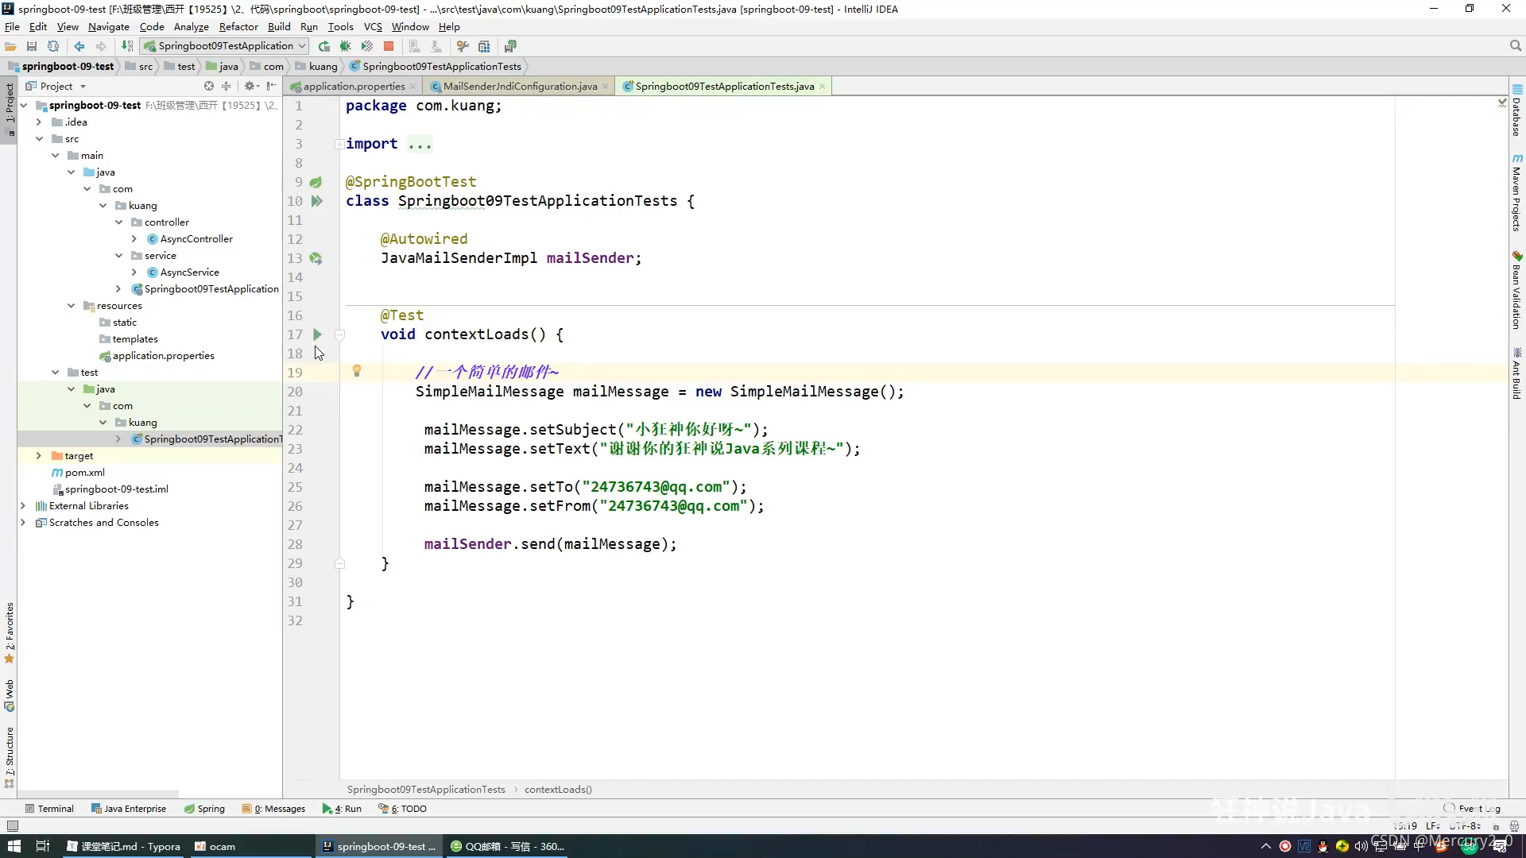Expand Scratches and Consoles node
The height and width of the screenshot is (858, 1526).
point(23,522)
